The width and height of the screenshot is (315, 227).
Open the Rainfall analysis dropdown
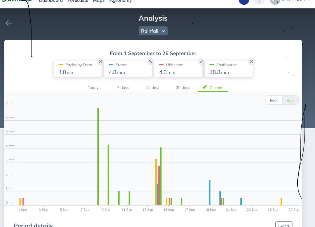(x=153, y=31)
